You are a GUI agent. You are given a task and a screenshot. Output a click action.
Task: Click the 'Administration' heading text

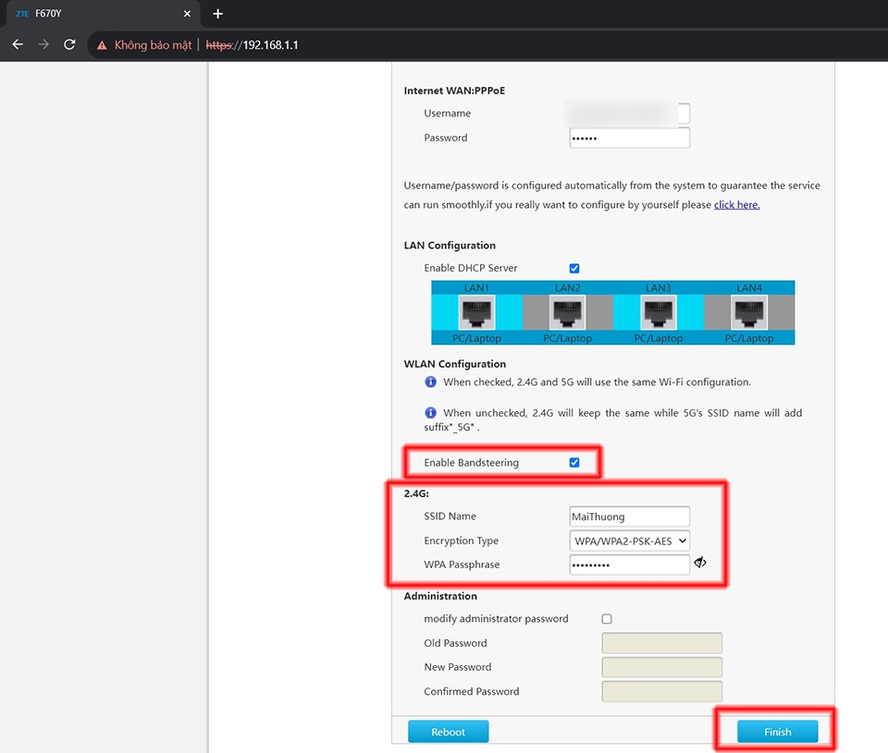[x=440, y=596]
